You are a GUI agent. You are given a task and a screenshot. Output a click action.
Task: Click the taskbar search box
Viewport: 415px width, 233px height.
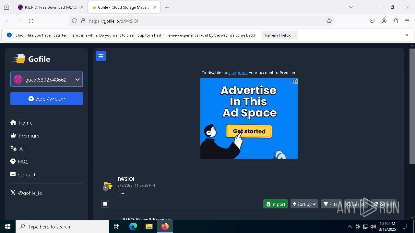62,227
